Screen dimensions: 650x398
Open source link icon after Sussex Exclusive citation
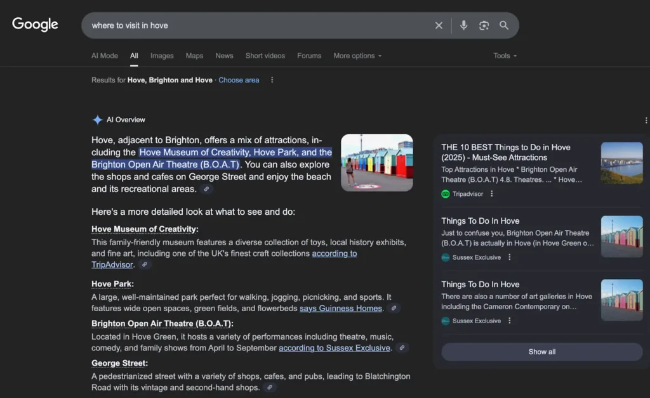click(402, 348)
